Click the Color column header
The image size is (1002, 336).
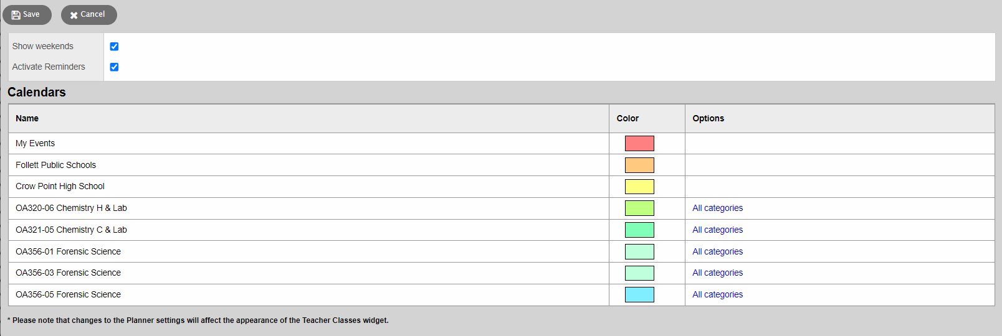pos(627,118)
